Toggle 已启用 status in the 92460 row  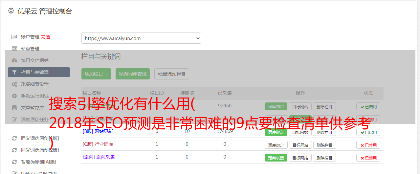368,106
